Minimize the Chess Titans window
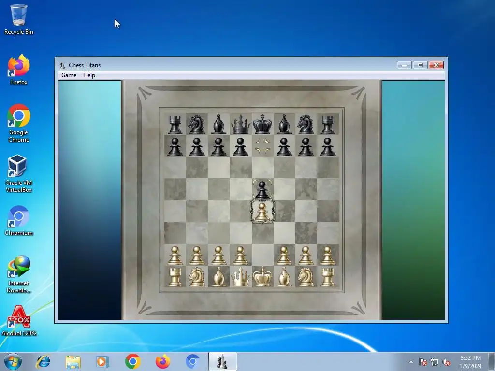Screen dimensions: 495x371 pyautogui.click(x=404, y=65)
